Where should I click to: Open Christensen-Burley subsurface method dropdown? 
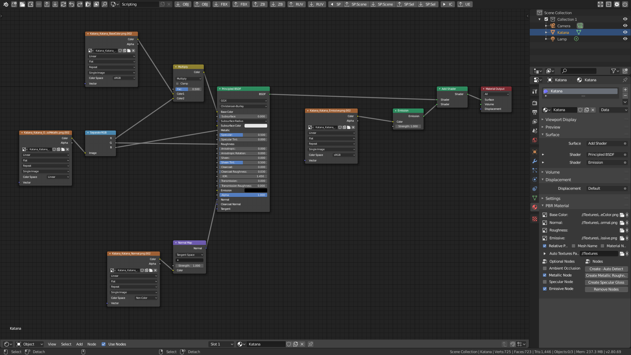(243, 106)
